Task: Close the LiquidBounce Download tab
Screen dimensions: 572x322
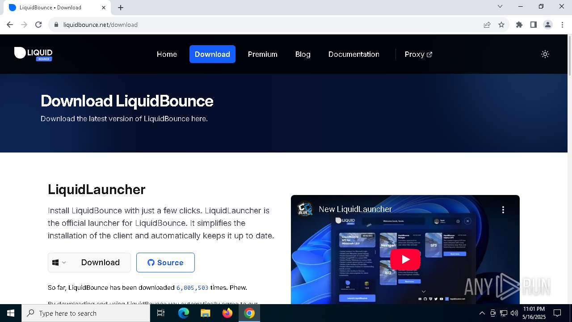Action: 104,7
